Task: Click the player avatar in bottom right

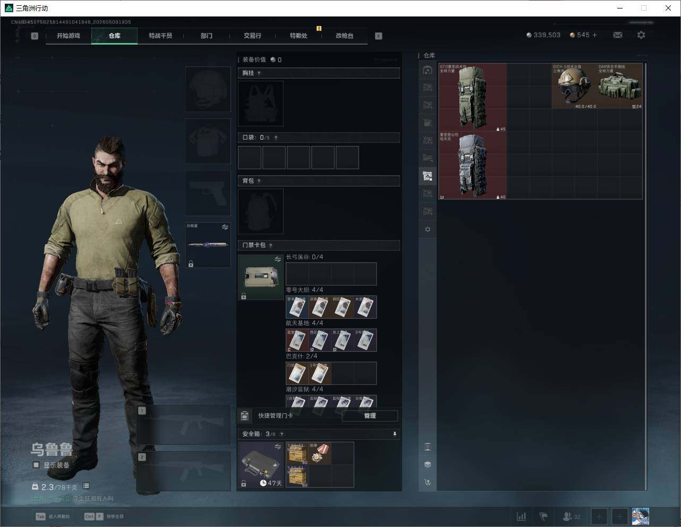Action: coord(641,516)
